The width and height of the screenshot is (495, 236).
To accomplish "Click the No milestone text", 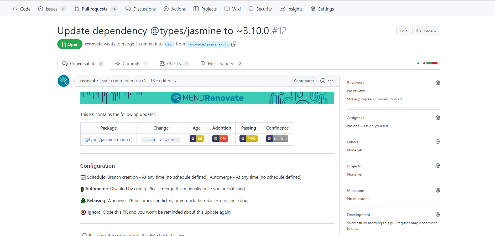I will click(x=358, y=199).
